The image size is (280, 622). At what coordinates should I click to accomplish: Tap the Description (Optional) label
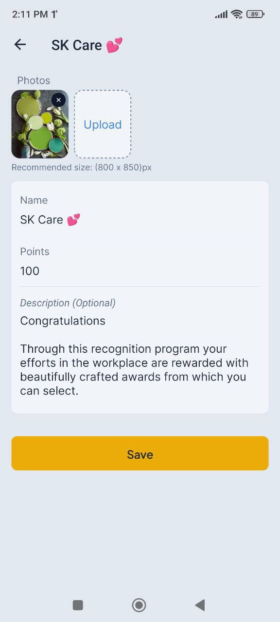tap(68, 303)
